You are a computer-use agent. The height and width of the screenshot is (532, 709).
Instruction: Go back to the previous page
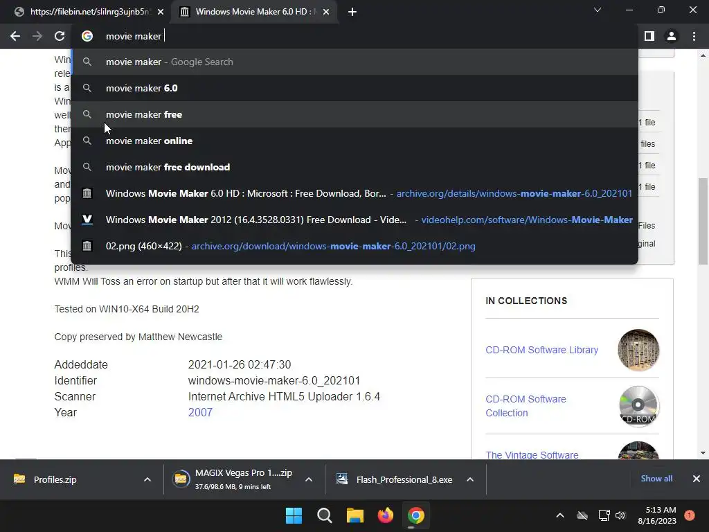pyautogui.click(x=15, y=36)
